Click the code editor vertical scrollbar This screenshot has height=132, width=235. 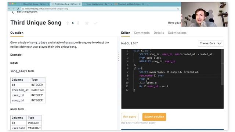[x=222, y=67]
